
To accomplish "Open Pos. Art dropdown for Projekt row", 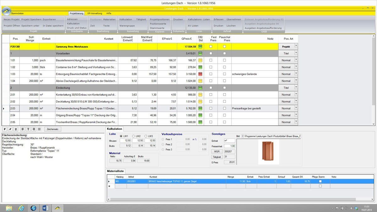I will [296, 46].
